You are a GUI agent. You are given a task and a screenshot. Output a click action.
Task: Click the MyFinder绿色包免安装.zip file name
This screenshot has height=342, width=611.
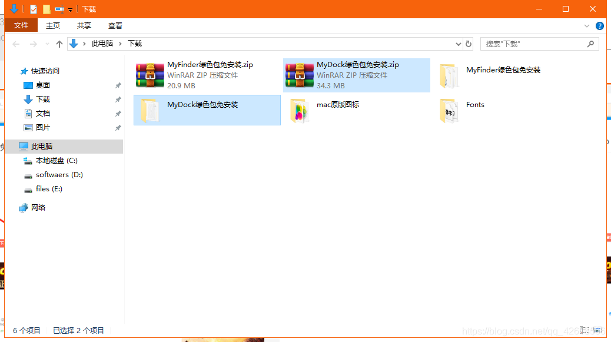210,65
